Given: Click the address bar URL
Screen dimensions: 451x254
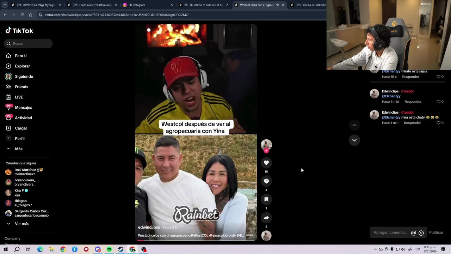Looking at the screenshot, I should (117, 15).
